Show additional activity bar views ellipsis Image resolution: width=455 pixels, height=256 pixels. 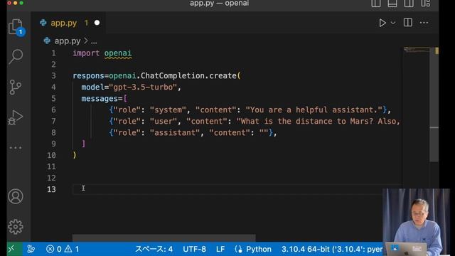tap(16, 148)
